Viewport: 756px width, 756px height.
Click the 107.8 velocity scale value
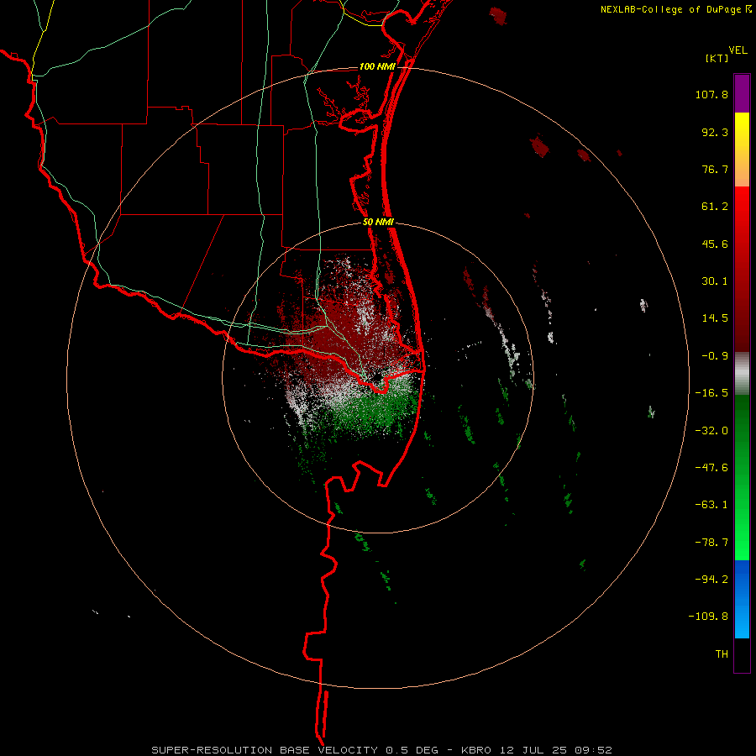point(711,94)
